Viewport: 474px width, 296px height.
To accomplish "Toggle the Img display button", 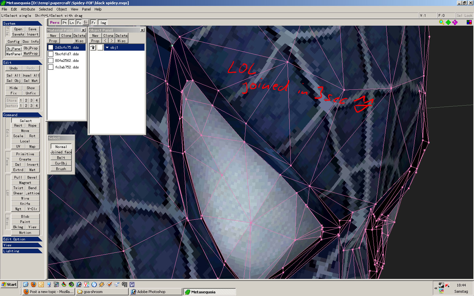I will (x=103, y=22).
